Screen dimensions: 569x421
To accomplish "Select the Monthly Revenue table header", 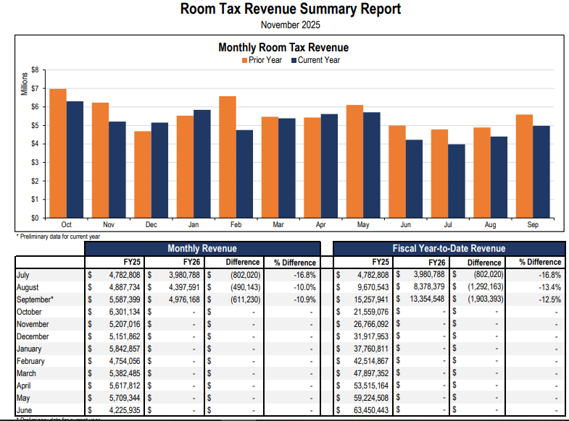I will point(202,248).
